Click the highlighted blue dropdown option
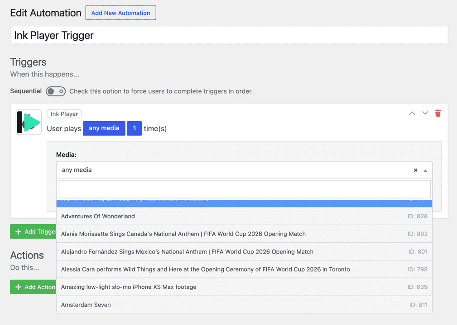 pyautogui.click(x=244, y=203)
